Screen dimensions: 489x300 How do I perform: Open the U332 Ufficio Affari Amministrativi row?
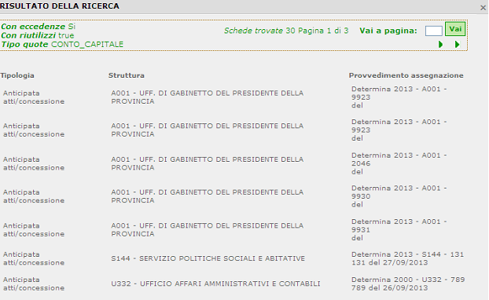click(215, 284)
